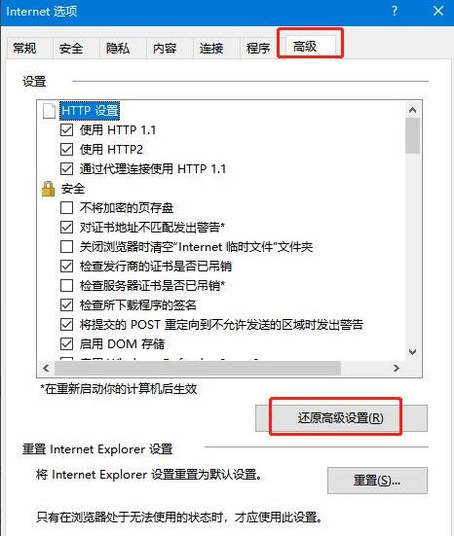This screenshot has width=454, height=536.
Task: Click the HTTP 设置 document icon
Action: (49, 111)
